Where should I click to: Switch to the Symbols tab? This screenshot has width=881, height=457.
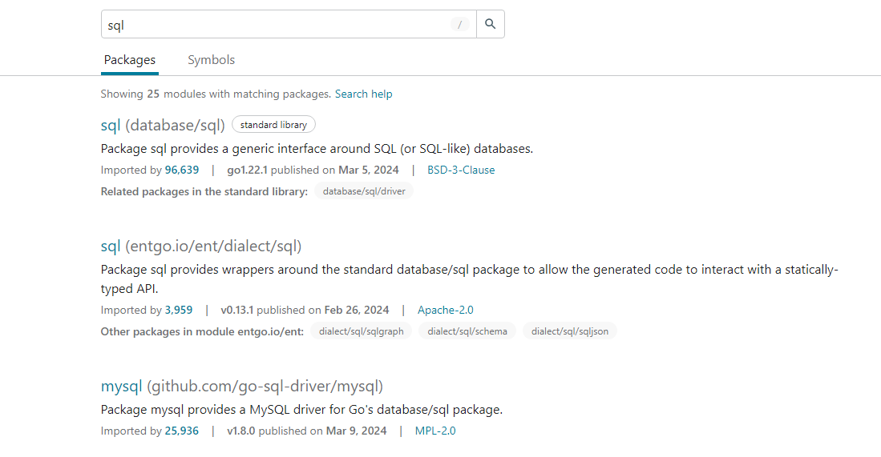212,60
